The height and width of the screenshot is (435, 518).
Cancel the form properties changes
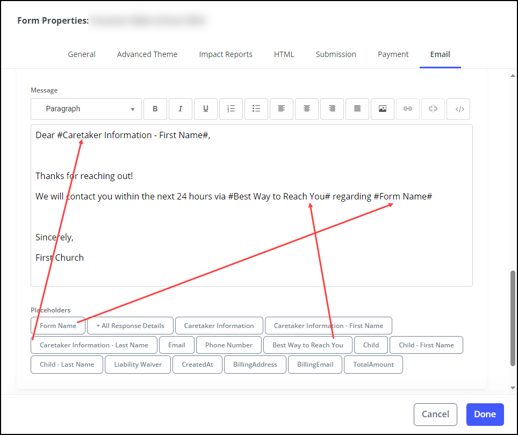435,414
